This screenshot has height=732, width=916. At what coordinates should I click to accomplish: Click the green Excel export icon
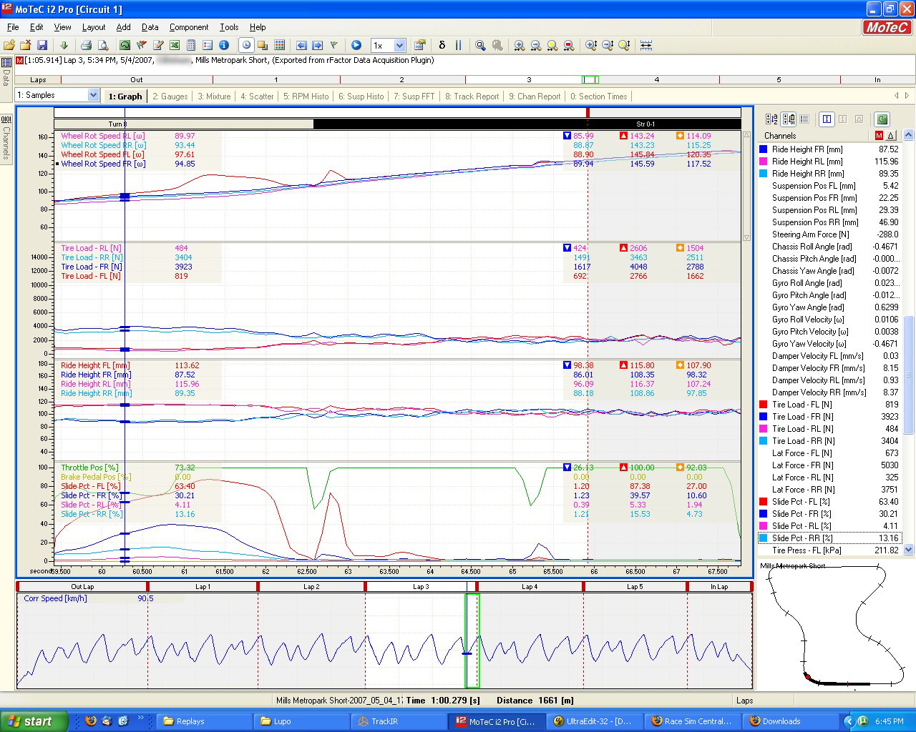pos(175,45)
